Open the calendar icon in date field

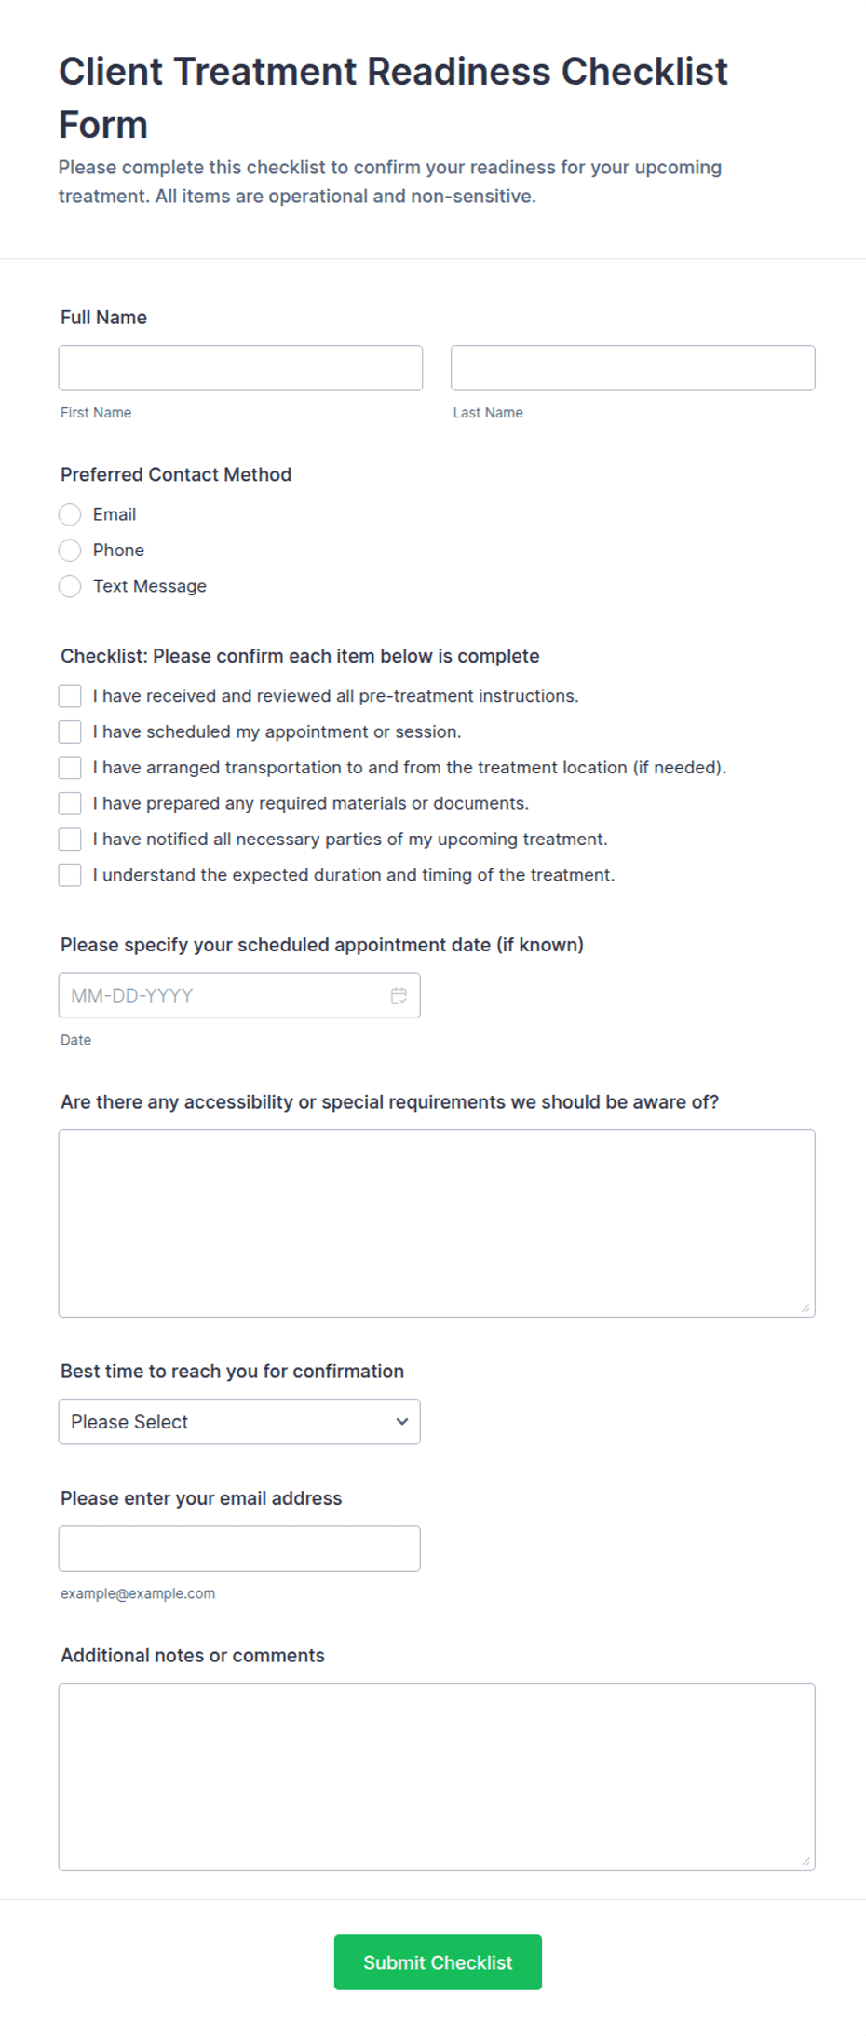(x=399, y=995)
